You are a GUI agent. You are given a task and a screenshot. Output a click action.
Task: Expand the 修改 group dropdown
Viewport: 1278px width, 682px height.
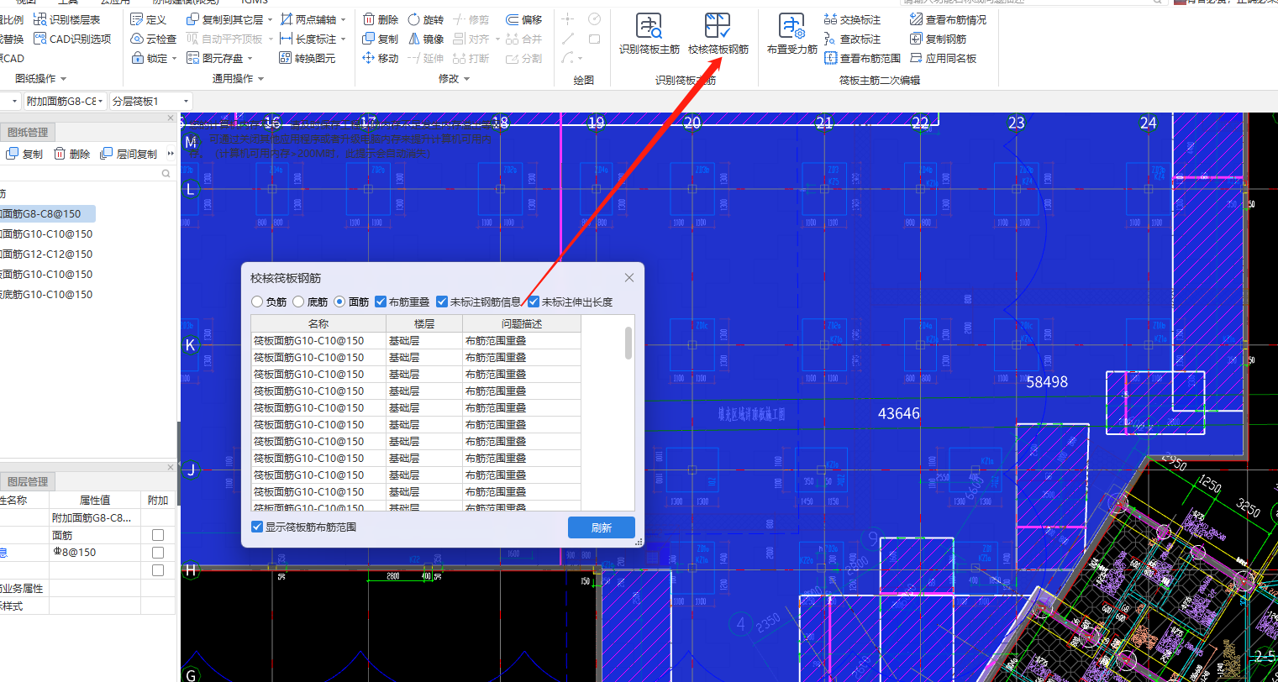[x=467, y=79]
